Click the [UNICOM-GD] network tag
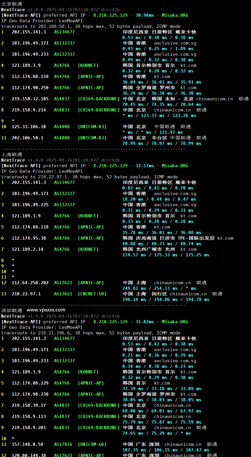Image resolution: width=251 pixels, height=457 pixels. pyautogui.click(x=92, y=444)
